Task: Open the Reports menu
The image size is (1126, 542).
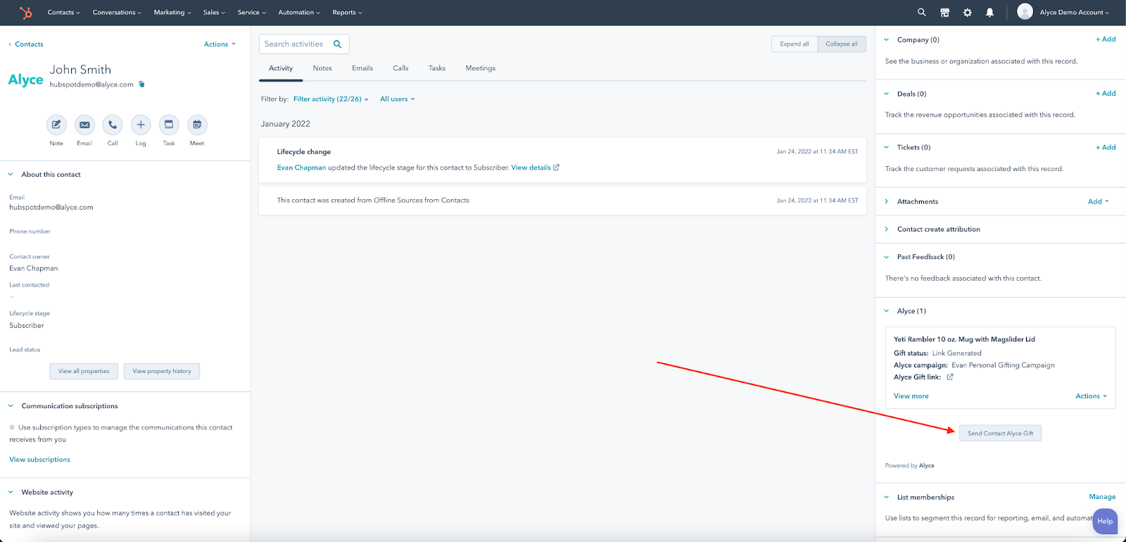Action: (347, 13)
